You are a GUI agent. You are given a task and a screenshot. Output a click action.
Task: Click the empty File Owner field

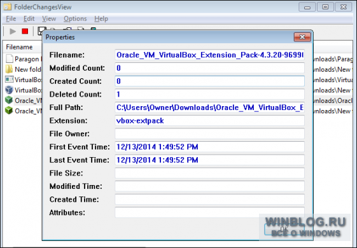coord(210,134)
